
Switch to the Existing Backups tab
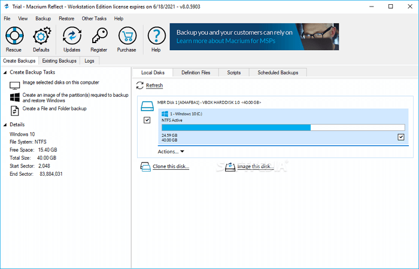pyautogui.click(x=59, y=61)
